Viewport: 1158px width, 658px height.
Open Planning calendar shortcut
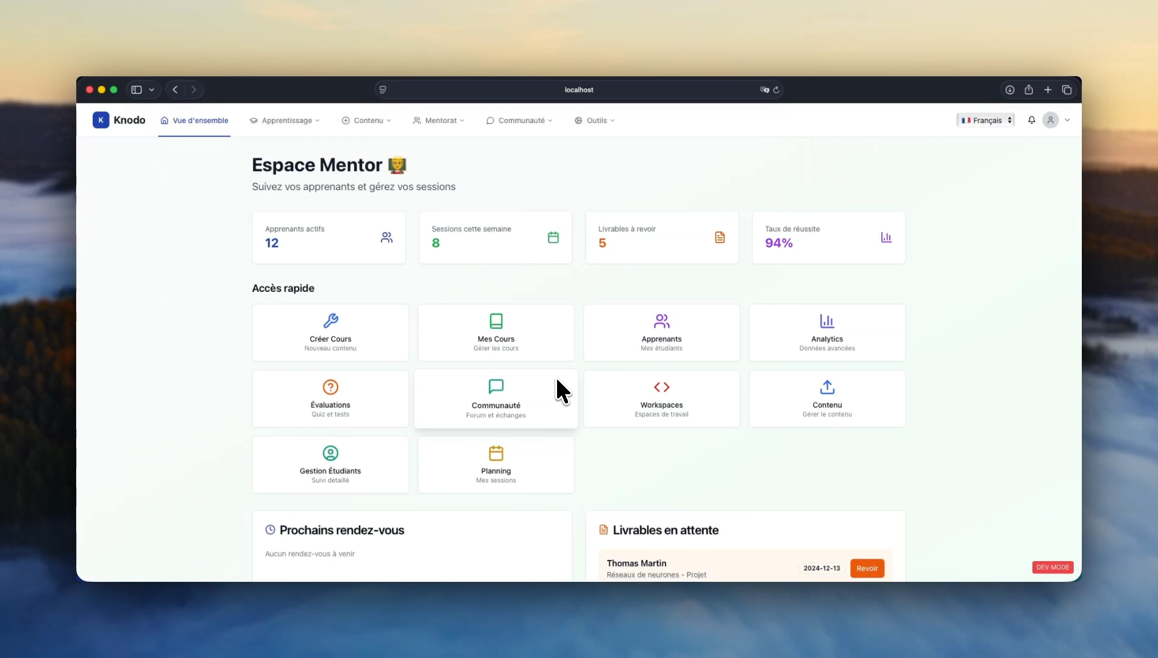tap(496, 464)
